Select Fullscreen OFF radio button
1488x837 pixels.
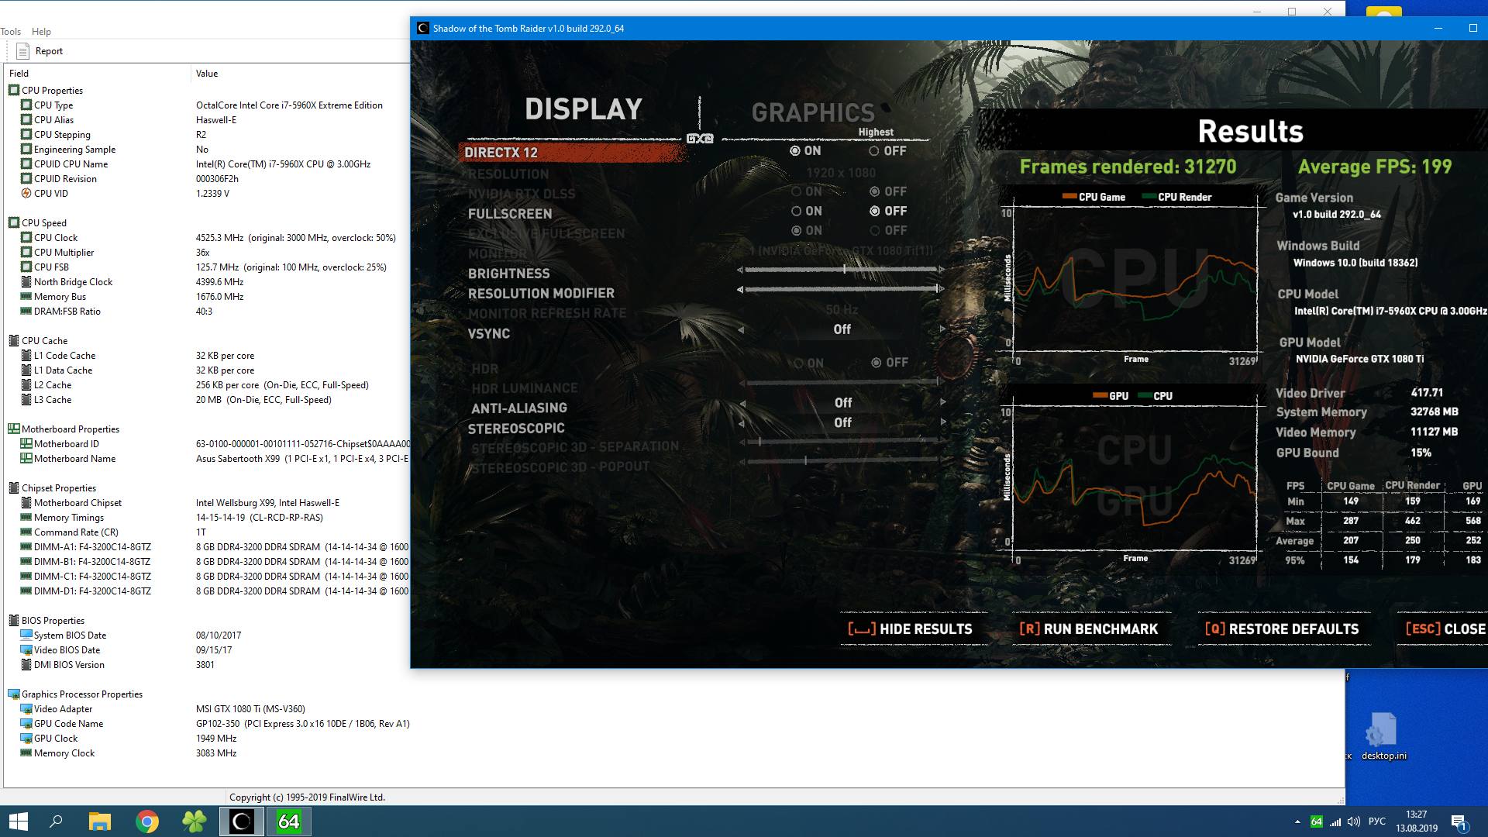click(x=875, y=211)
